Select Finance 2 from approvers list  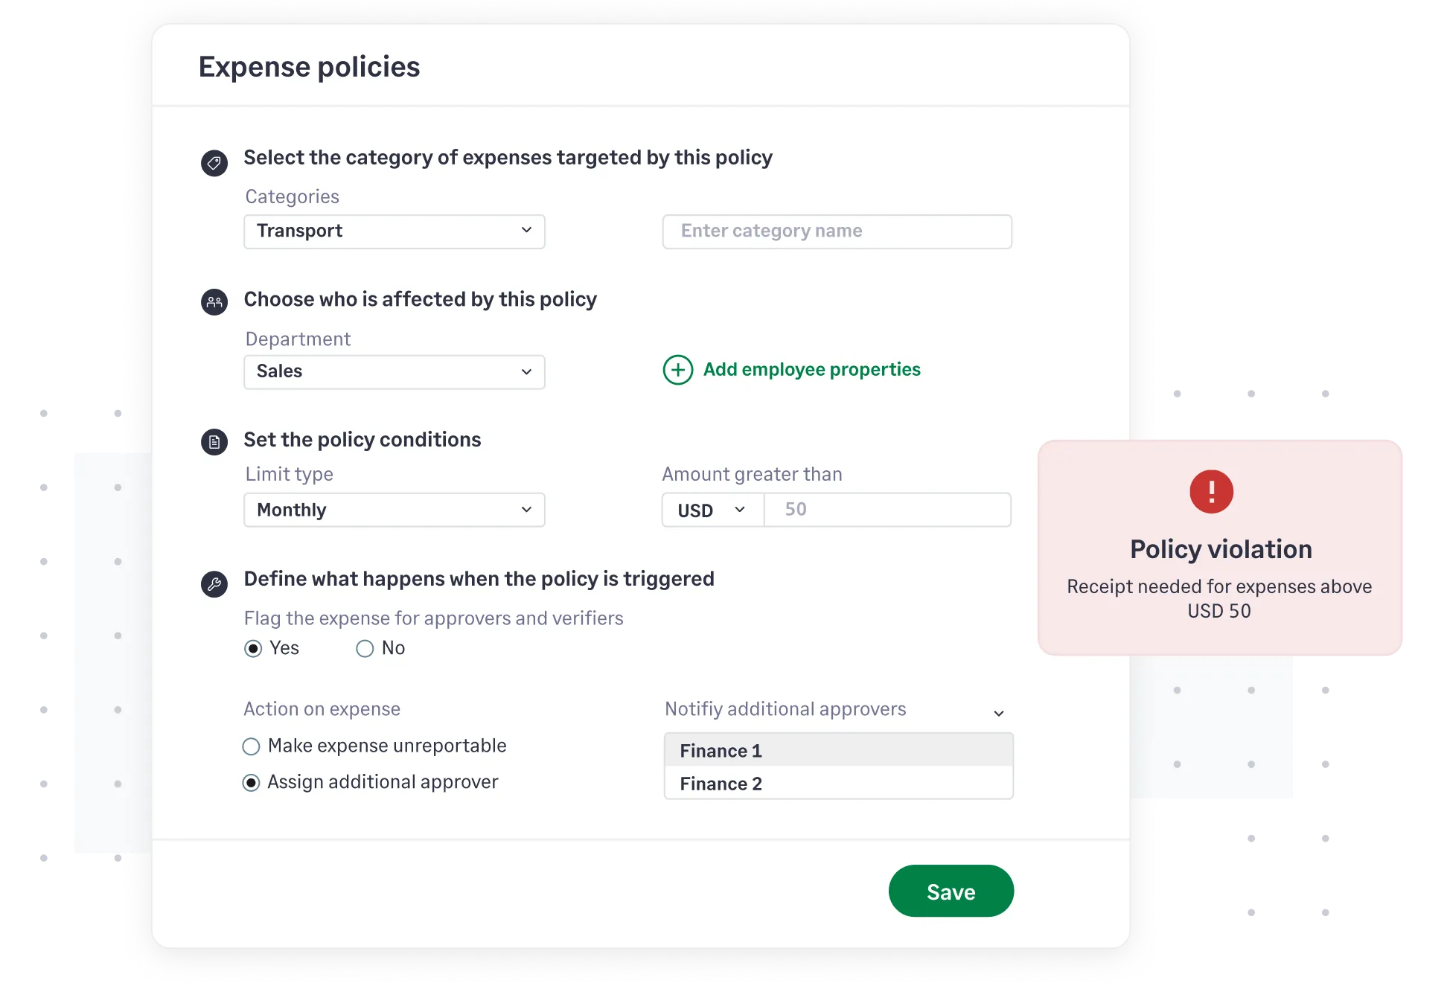[837, 783]
